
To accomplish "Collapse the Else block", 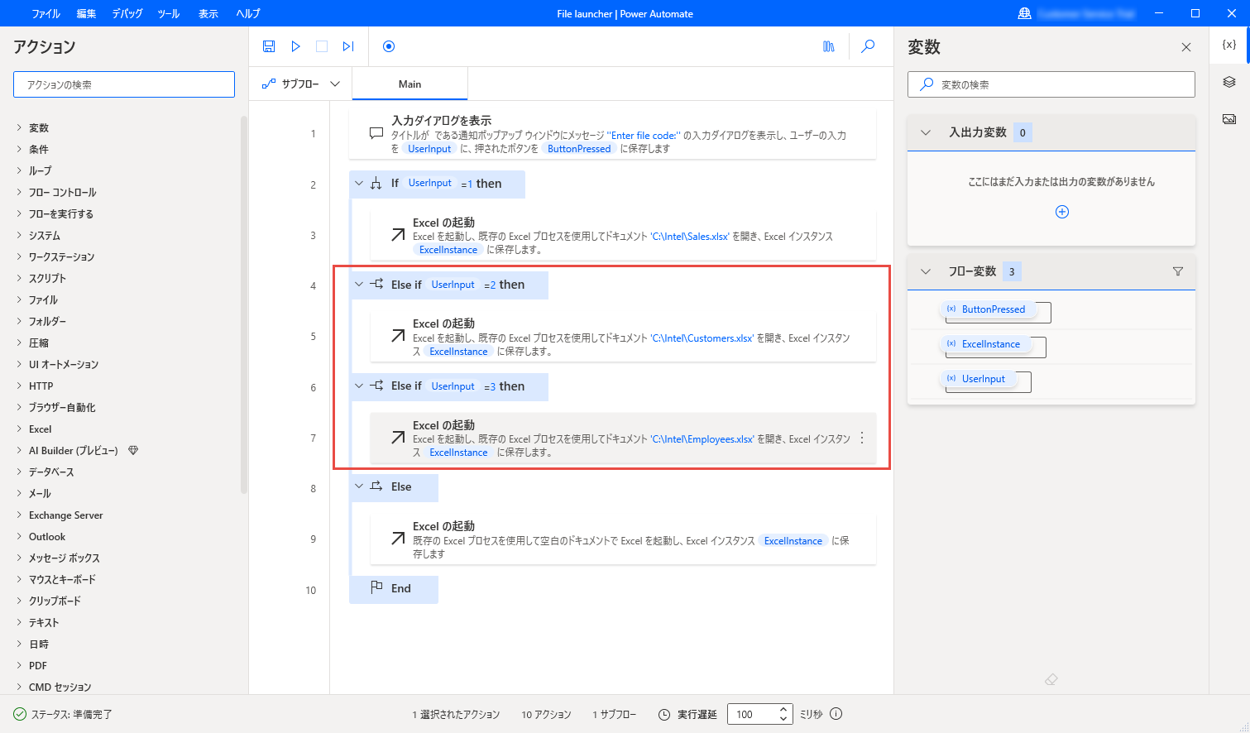I will point(359,486).
